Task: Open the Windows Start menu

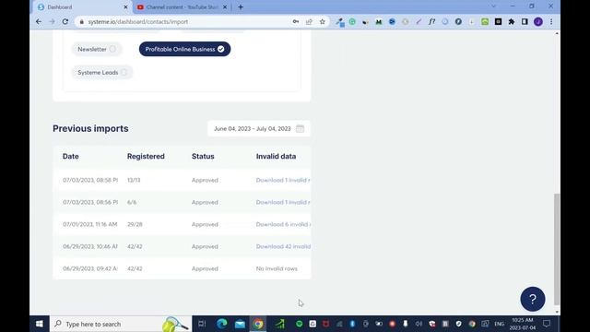Action: coord(39,324)
